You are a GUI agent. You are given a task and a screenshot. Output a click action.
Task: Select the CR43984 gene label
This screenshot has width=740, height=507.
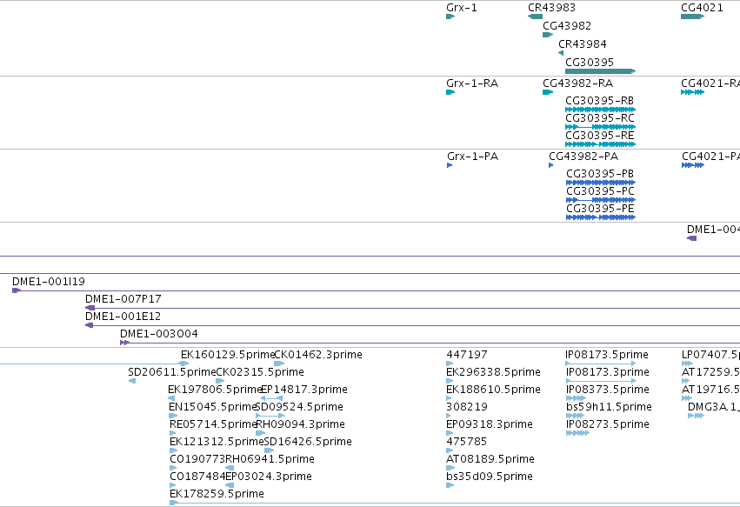(583, 43)
